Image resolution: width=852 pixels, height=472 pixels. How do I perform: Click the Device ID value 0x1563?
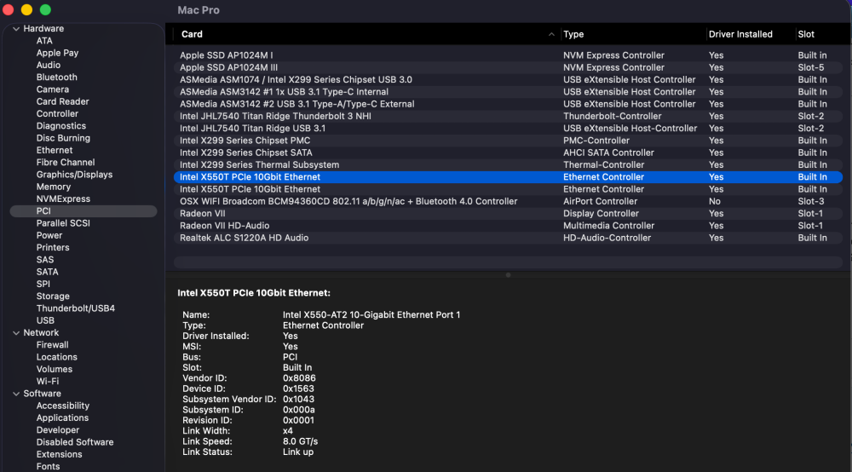coord(298,389)
